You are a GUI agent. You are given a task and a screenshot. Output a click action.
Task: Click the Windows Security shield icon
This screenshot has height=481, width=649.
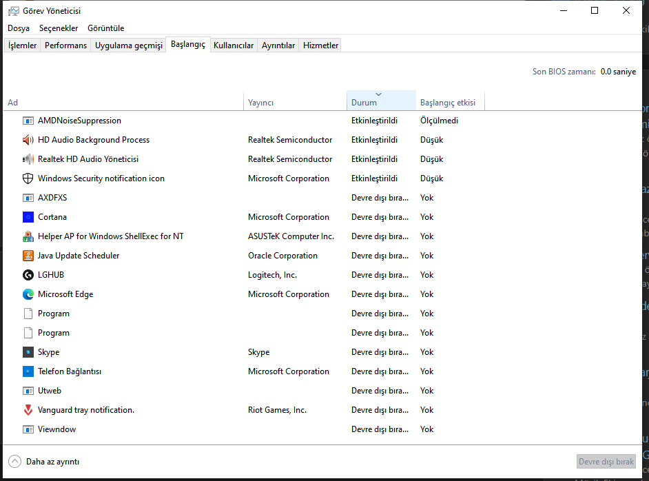point(28,178)
